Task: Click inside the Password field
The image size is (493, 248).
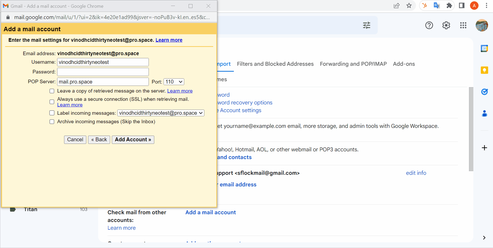Action: point(103,72)
